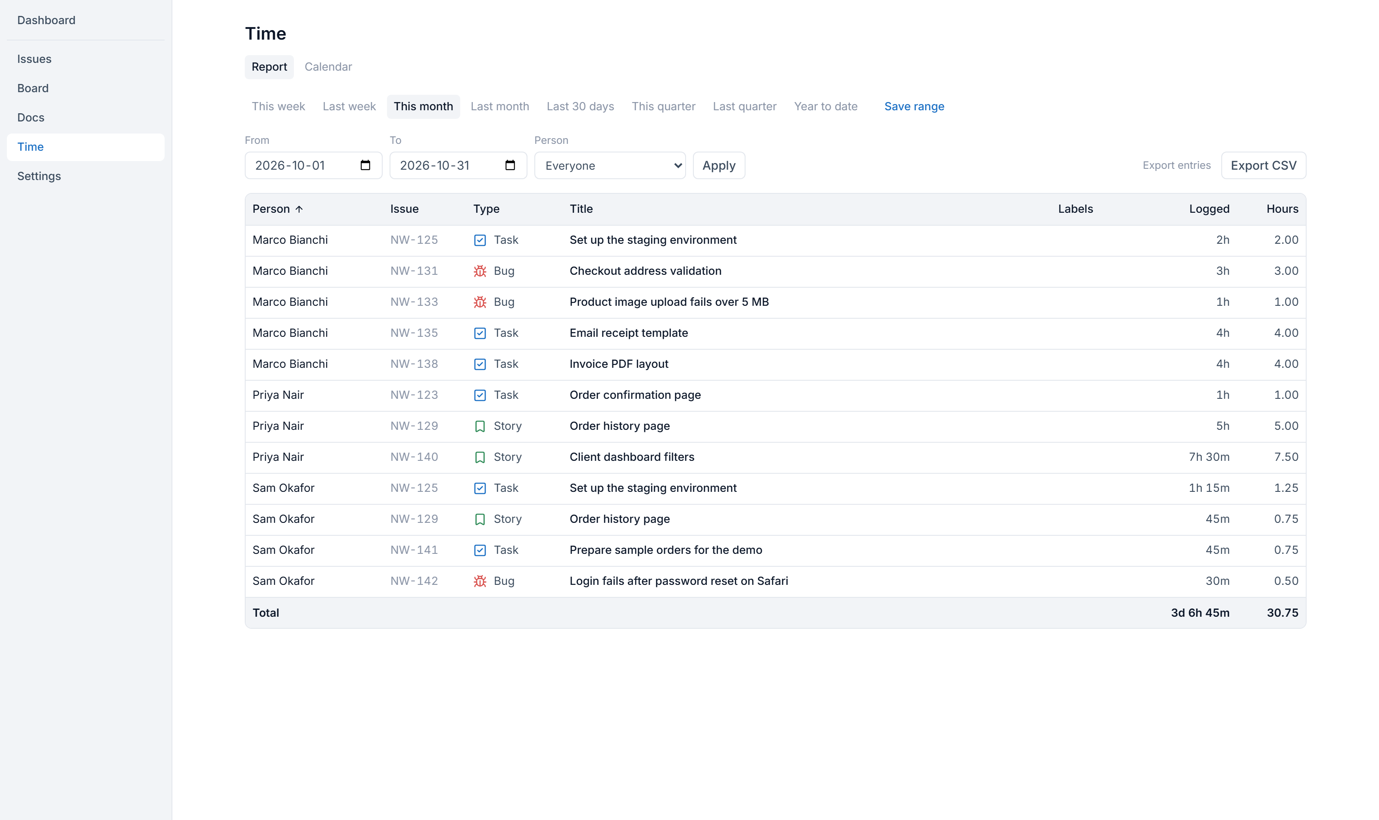Click the Story icon on Client dashboard filters row
This screenshot has height=820, width=1379.
pos(480,457)
